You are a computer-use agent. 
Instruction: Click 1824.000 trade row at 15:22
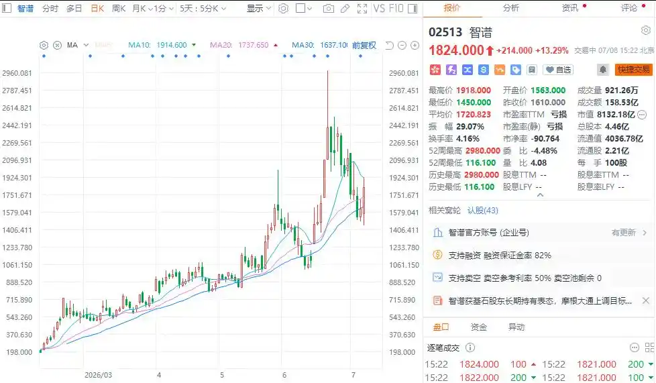coord(481,365)
